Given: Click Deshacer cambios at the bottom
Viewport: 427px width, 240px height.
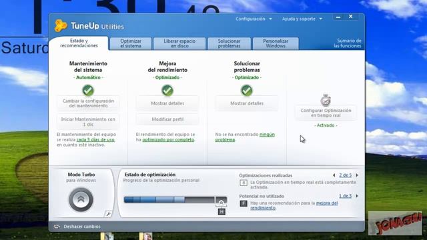Looking at the screenshot, I should point(82,227).
